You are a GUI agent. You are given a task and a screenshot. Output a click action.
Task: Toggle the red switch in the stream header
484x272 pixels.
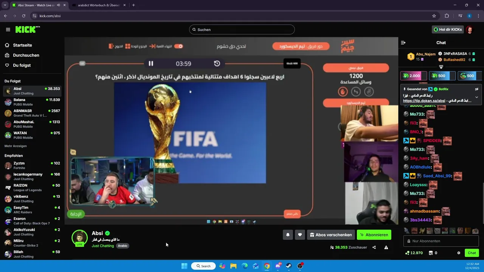pyautogui.click(x=178, y=46)
